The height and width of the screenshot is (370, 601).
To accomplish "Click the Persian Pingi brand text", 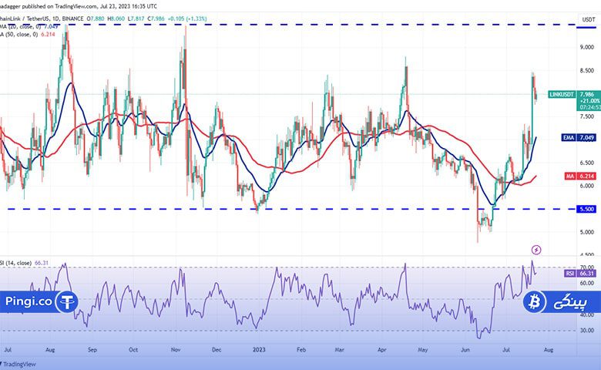I will [x=570, y=301].
